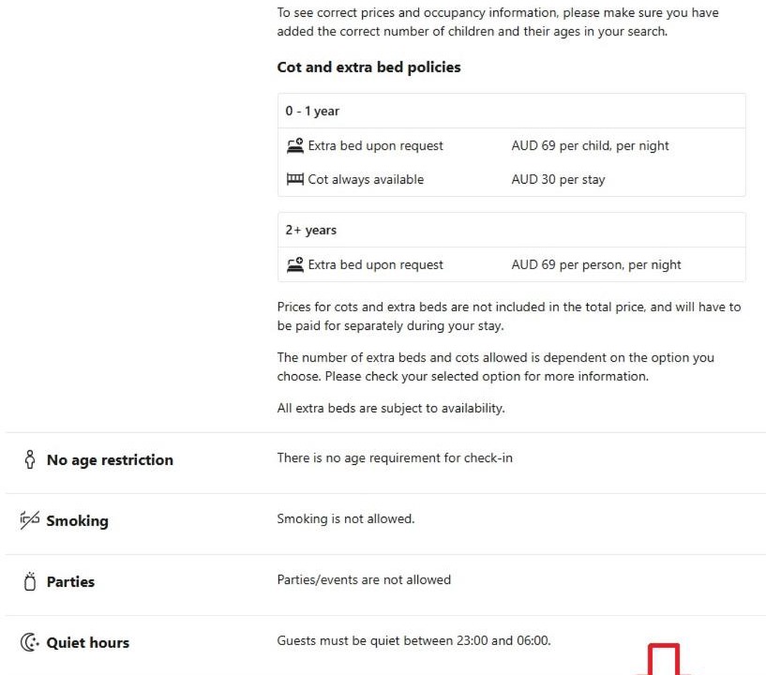Click the moon icon beside Quiet hours
766x675 pixels.
tap(30, 642)
